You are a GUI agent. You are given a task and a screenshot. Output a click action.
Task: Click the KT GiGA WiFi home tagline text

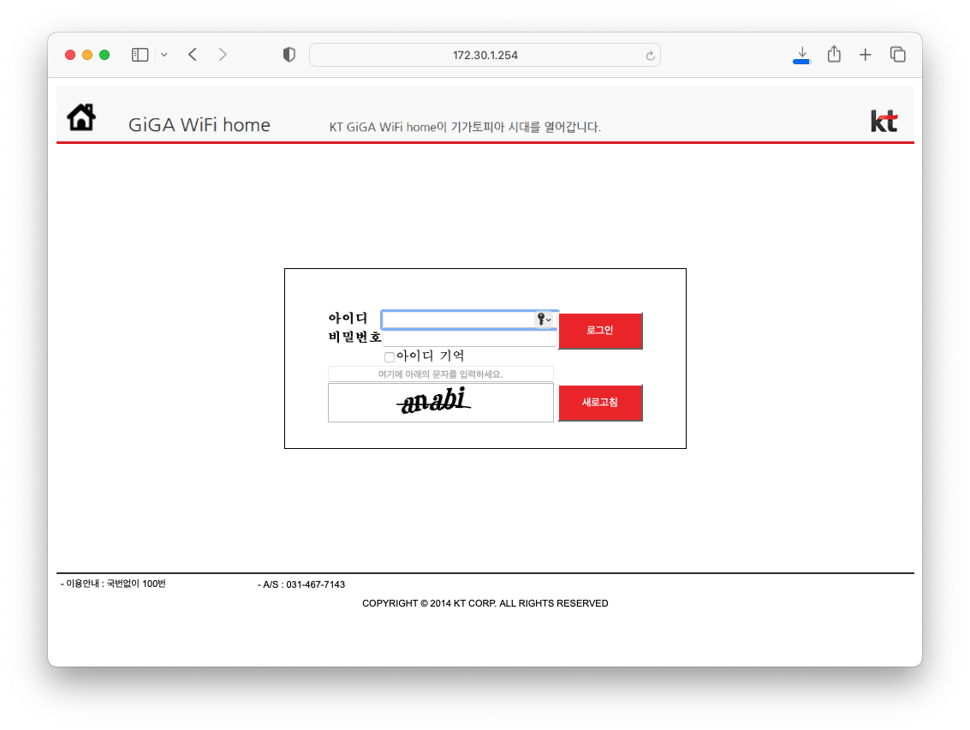point(465,127)
